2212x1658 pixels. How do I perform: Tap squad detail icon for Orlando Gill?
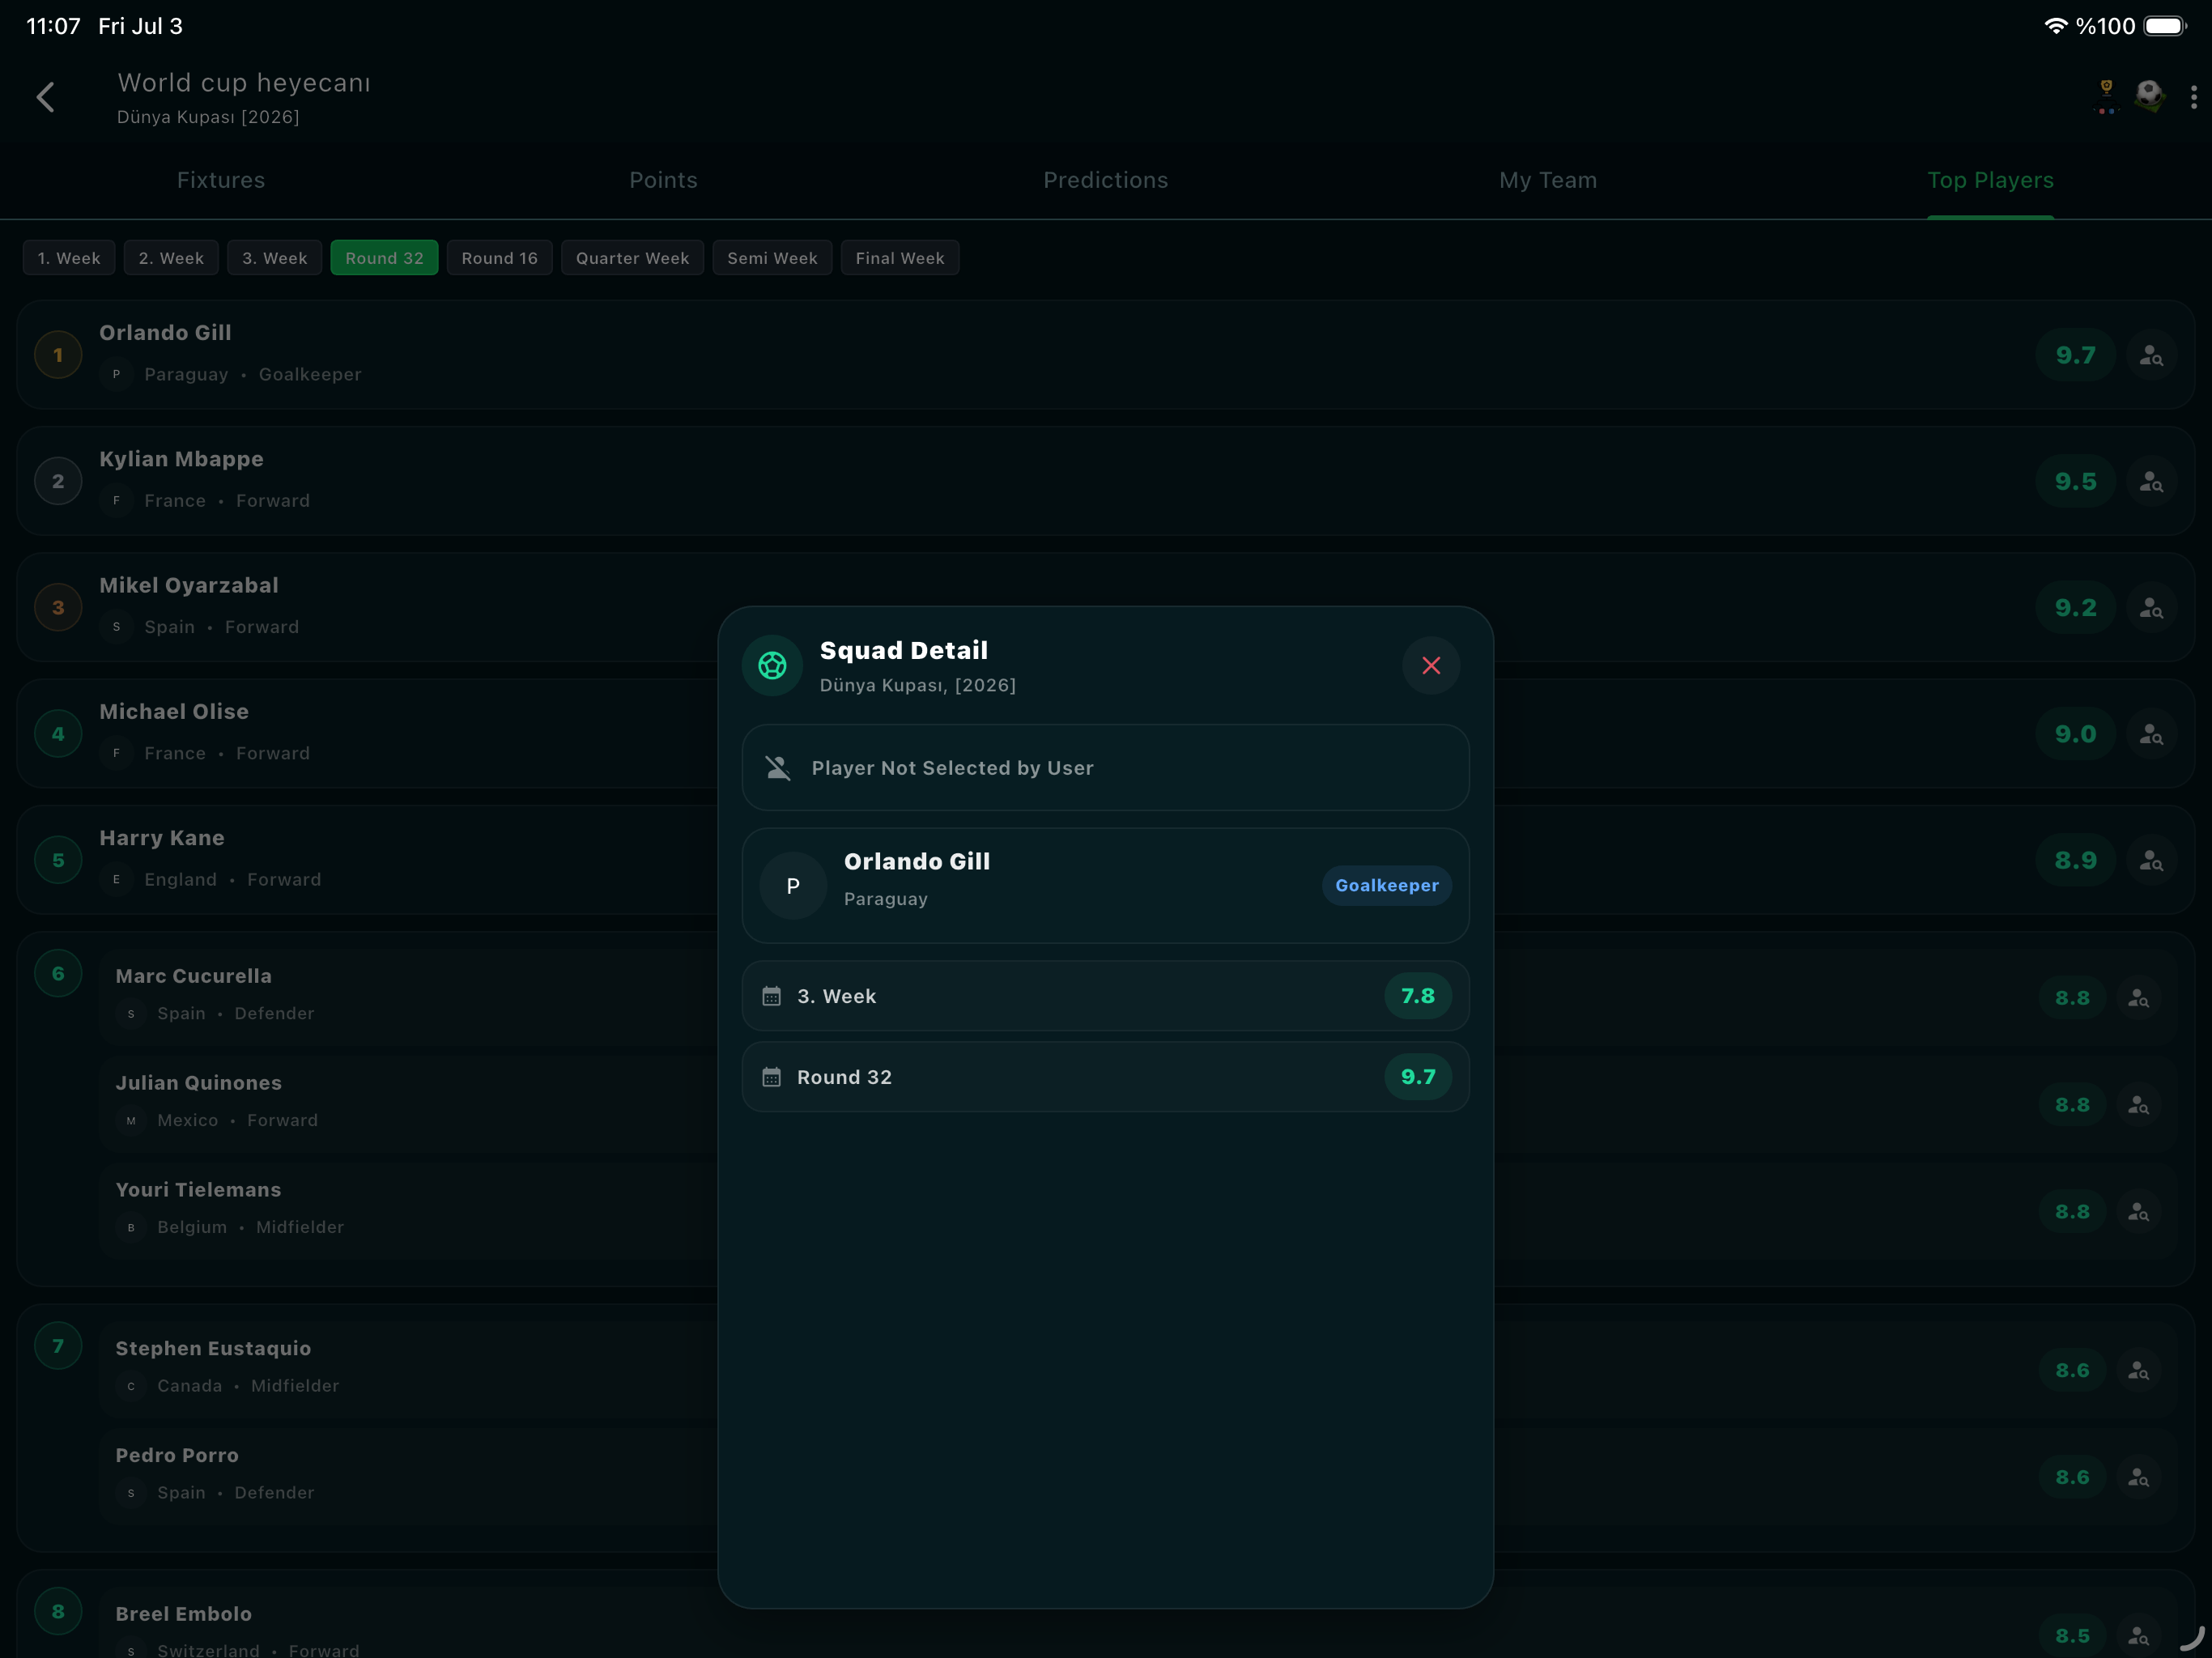tap(2151, 355)
